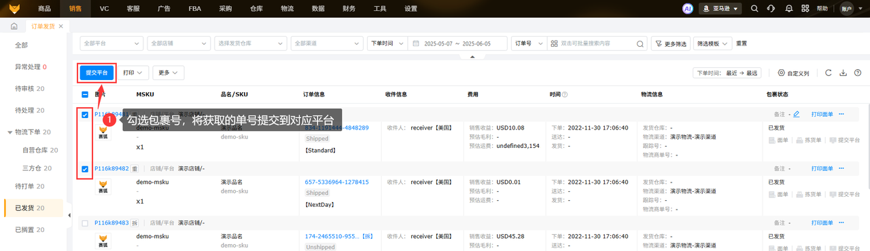Click the download export icon
Screen dimensions: 870x251
tap(843, 73)
